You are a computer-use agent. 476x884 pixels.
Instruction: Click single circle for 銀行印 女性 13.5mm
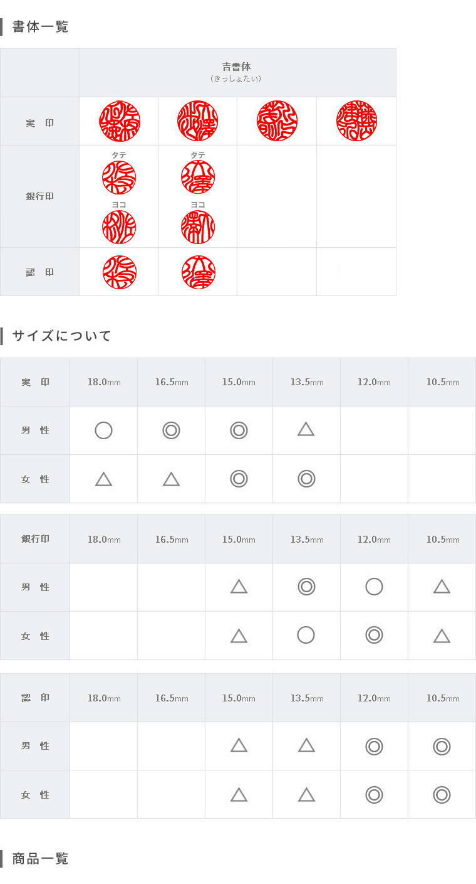[306, 635]
